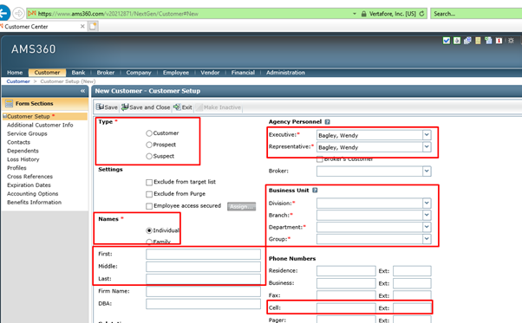This screenshot has height=323, width=522.
Task: Click the yellow notepad header icon
Action: (478, 41)
